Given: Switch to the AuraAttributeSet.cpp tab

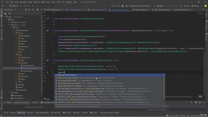Looking at the screenshot, I should point(75,10).
